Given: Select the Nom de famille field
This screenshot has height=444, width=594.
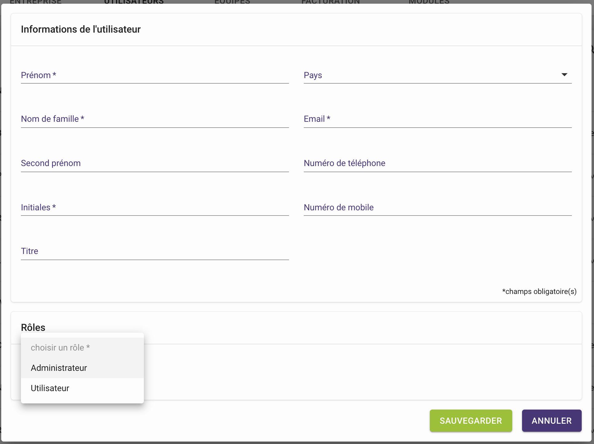Looking at the screenshot, I should point(155,119).
